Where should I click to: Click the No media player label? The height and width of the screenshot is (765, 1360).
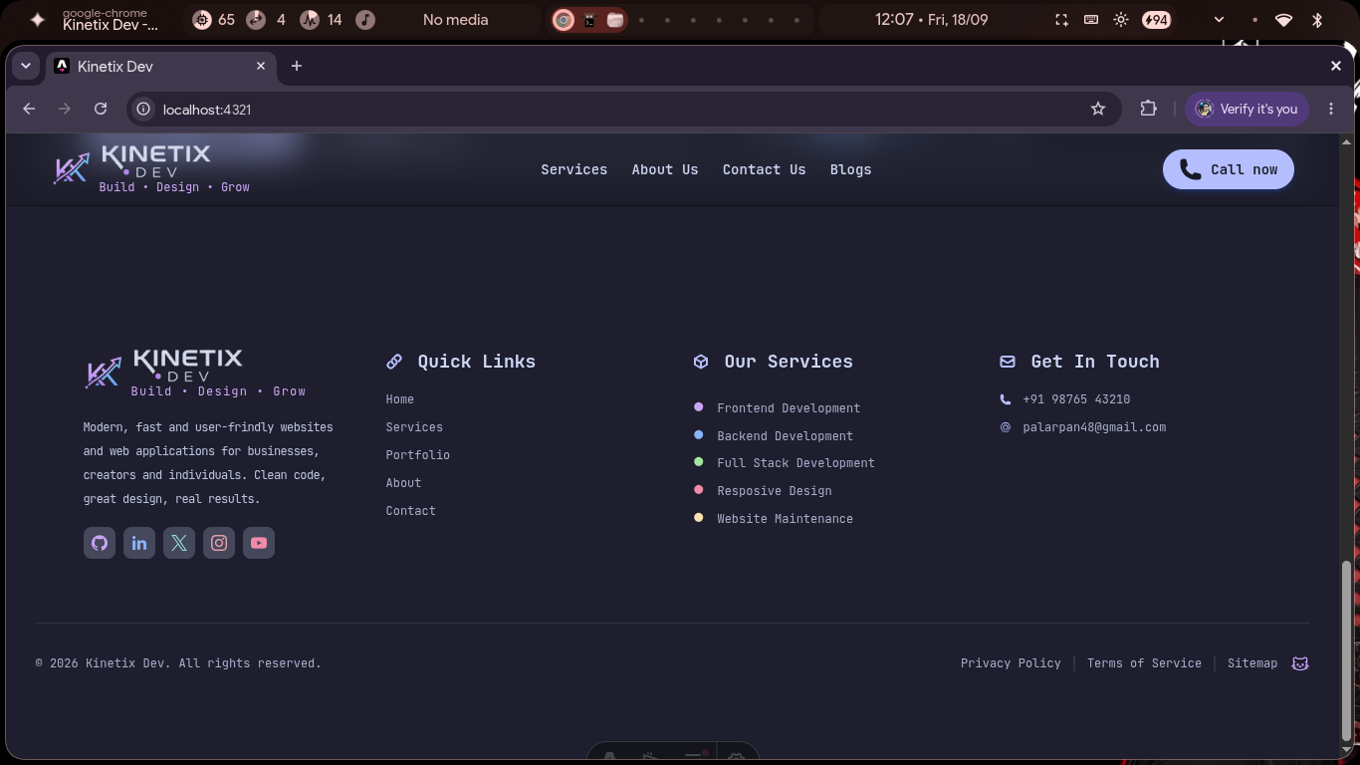pyautogui.click(x=456, y=20)
